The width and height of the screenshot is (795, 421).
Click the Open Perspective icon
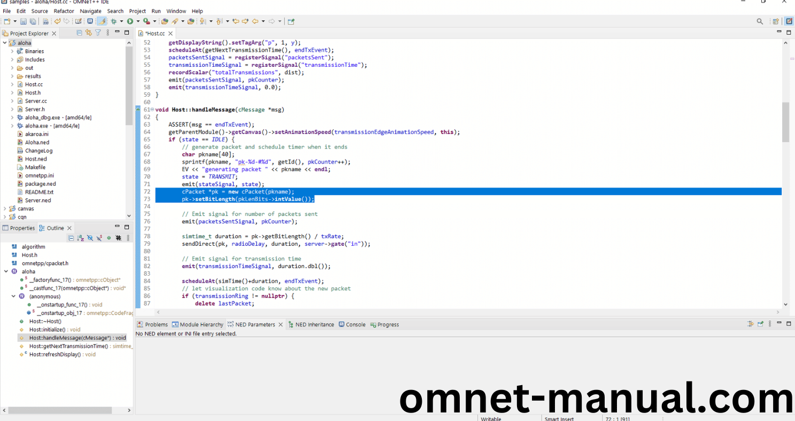pyautogui.click(x=775, y=21)
